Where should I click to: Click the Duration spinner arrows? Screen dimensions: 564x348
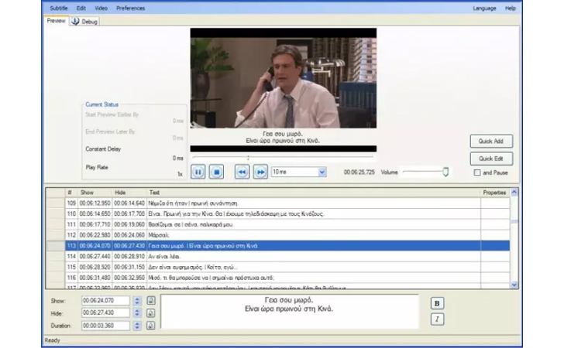[137, 326]
